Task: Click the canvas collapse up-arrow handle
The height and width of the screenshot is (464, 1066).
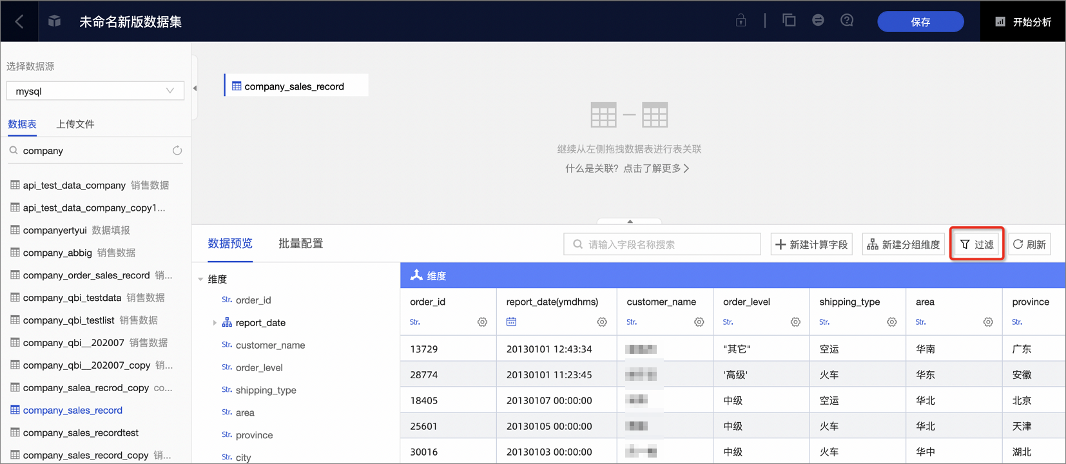Action: 630,221
